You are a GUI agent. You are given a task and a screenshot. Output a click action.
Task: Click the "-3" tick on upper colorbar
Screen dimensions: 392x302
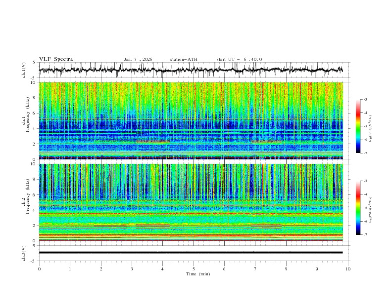tap(365, 99)
